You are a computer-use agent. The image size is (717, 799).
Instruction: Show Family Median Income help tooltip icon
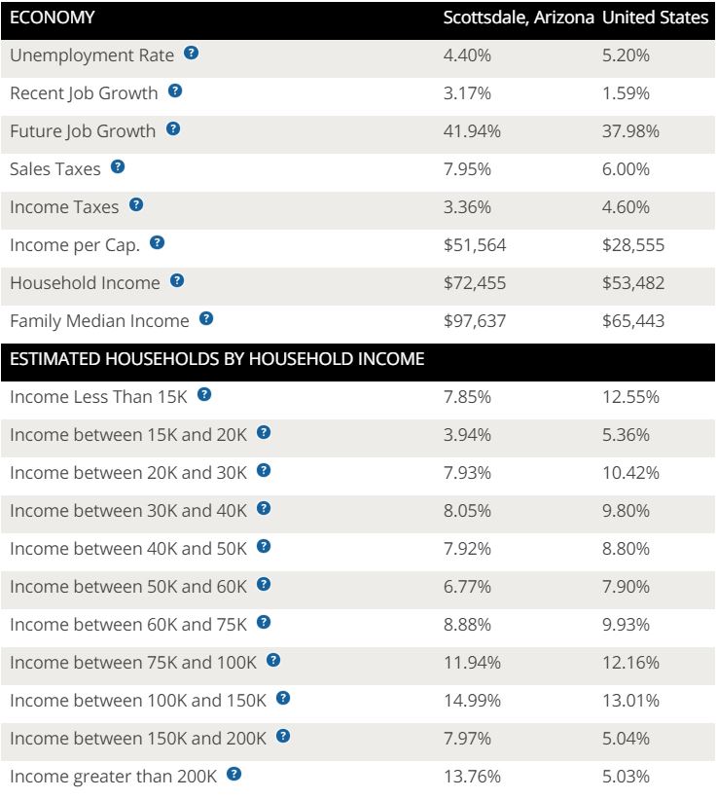(206, 319)
